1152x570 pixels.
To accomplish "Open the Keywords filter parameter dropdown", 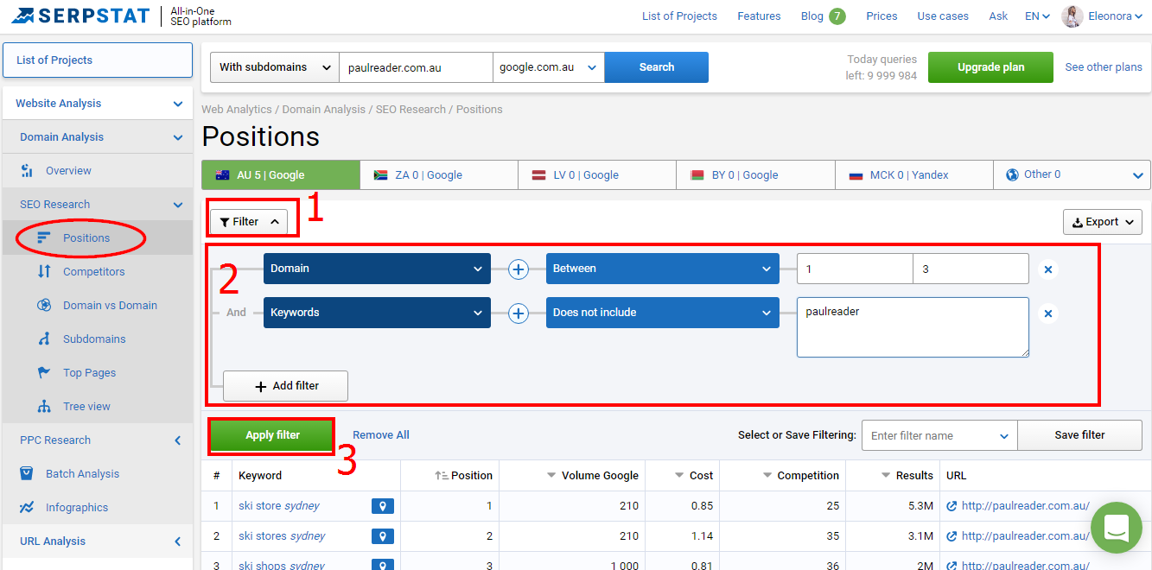I will point(377,313).
